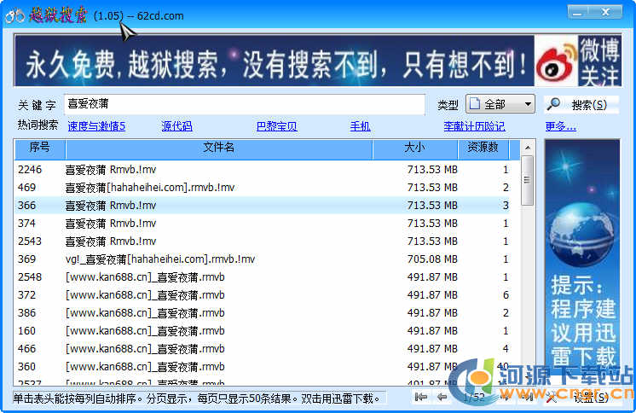This screenshot has height=413, width=636.
Task: Click results list scrollbar down arrow
Action: pos(527,379)
